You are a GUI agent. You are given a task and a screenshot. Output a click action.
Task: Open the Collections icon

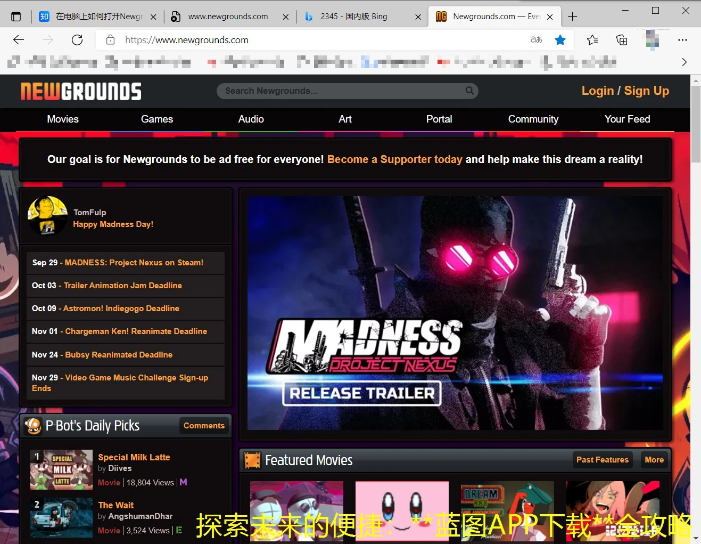pos(622,40)
